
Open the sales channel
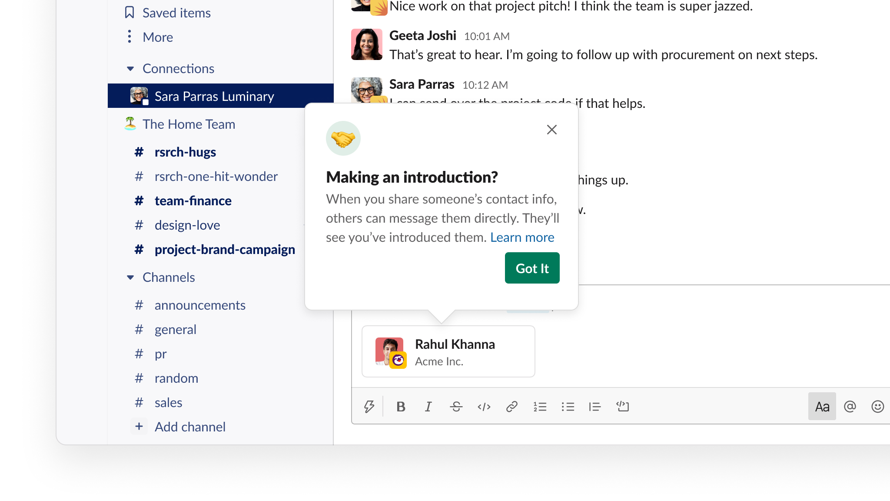click(x=168, y=402)
